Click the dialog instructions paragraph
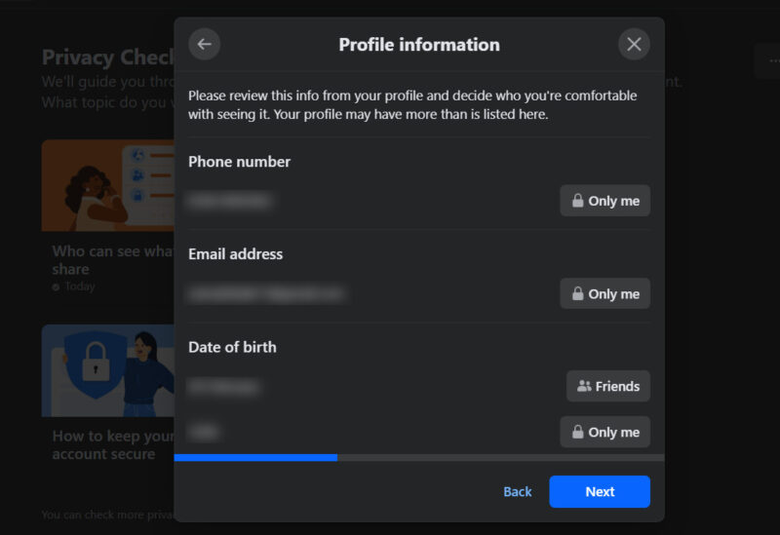780x535 pixels. click(x=412, y=105)
